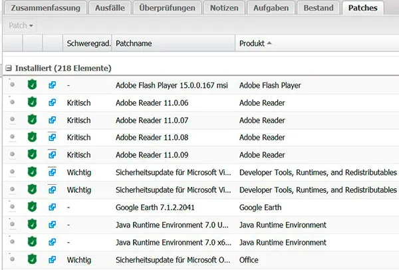Screen dimensions: 399x270
Task: Select the Notizen tab
Action: coord(224,7)
